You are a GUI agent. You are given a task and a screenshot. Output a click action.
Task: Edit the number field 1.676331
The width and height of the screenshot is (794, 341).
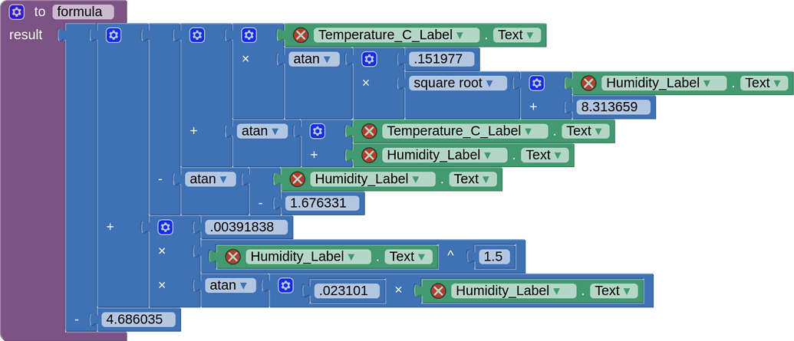(x=322, y=203)
